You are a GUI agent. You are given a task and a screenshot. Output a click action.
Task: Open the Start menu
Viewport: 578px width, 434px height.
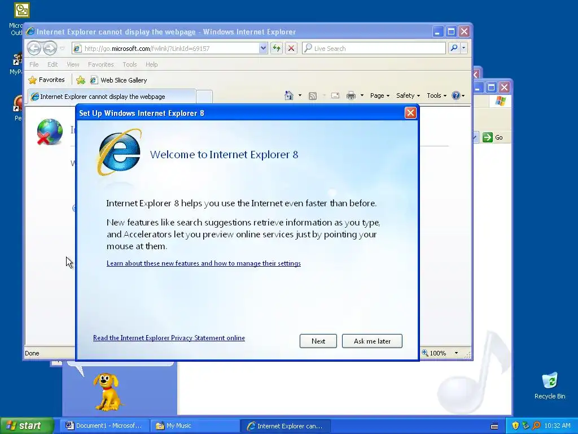27,426
